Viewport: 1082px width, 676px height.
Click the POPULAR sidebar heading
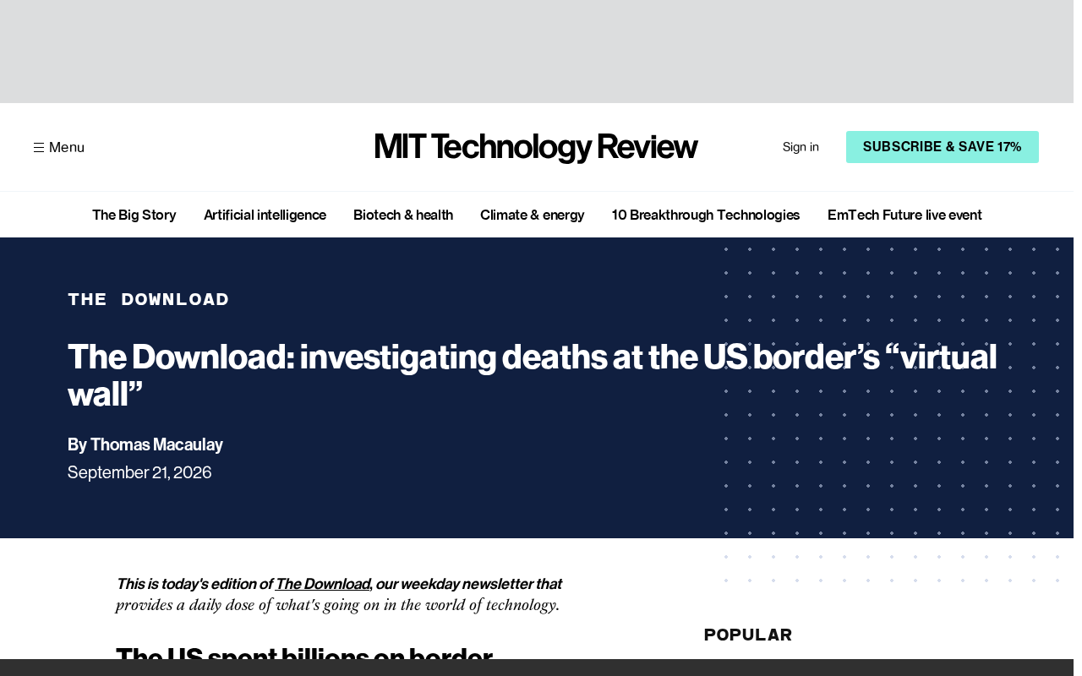pyautogui.click(x=748, y=635)
